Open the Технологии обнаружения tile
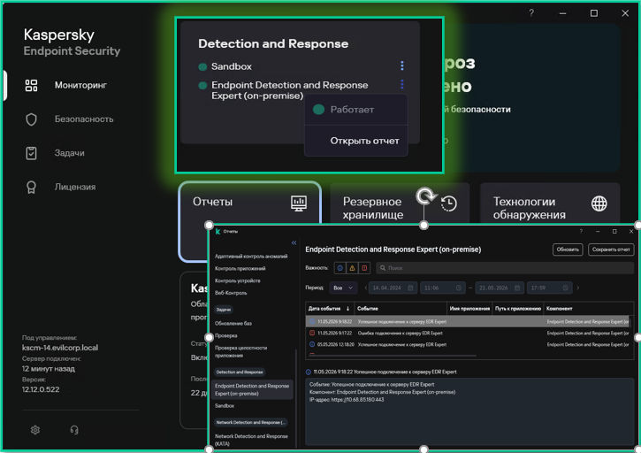 tap(550, 203)
